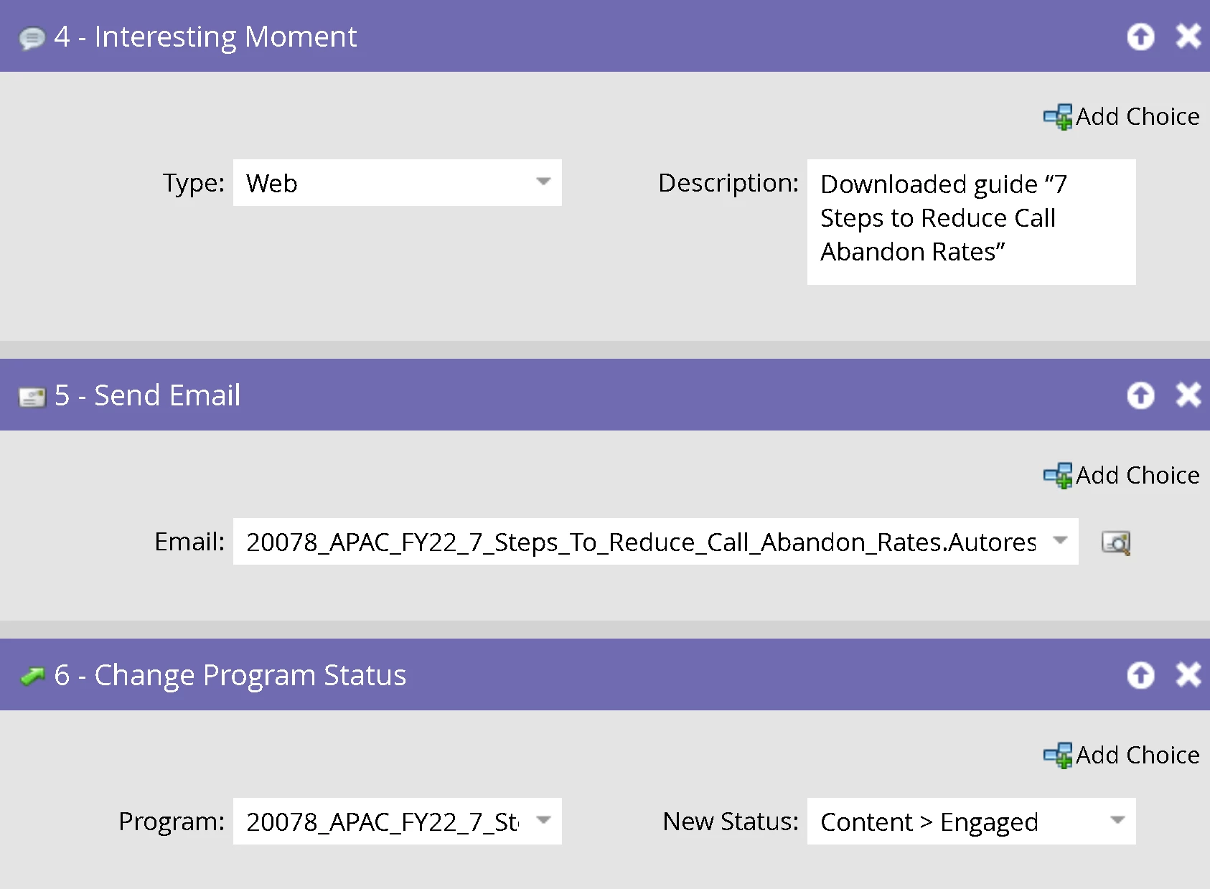Viewport: 1210px width, 889px height.
Task: Move Interesting Moment step up with arrow icon
Action: point(1140,36)
